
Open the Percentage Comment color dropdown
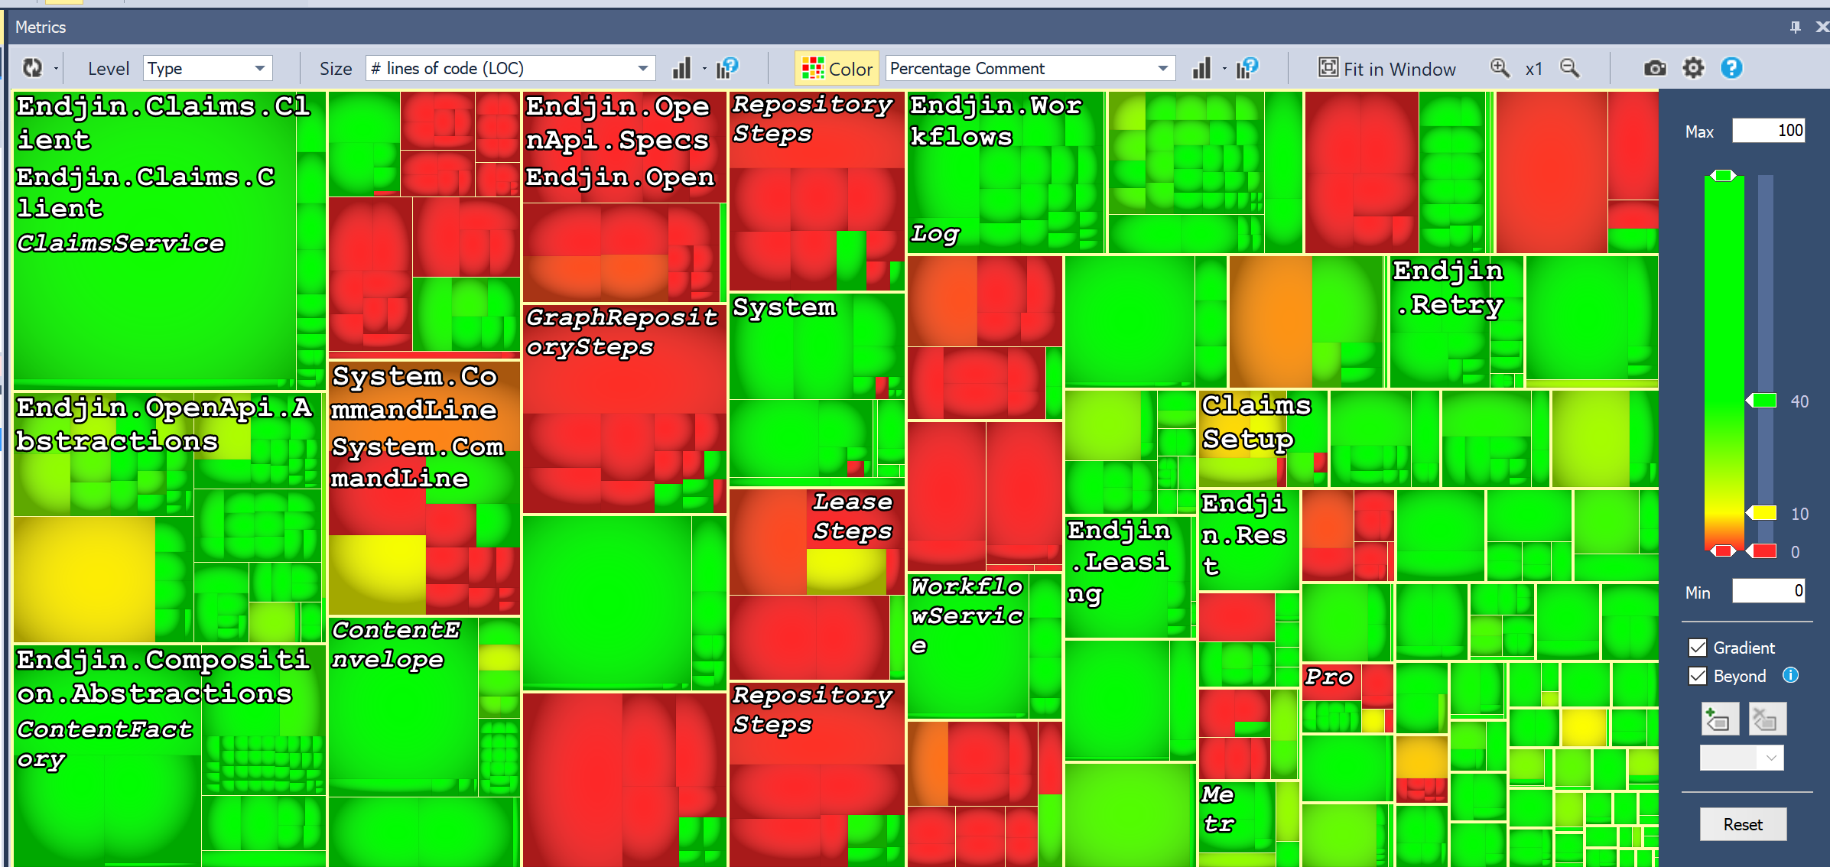(x=1160, y=68)
